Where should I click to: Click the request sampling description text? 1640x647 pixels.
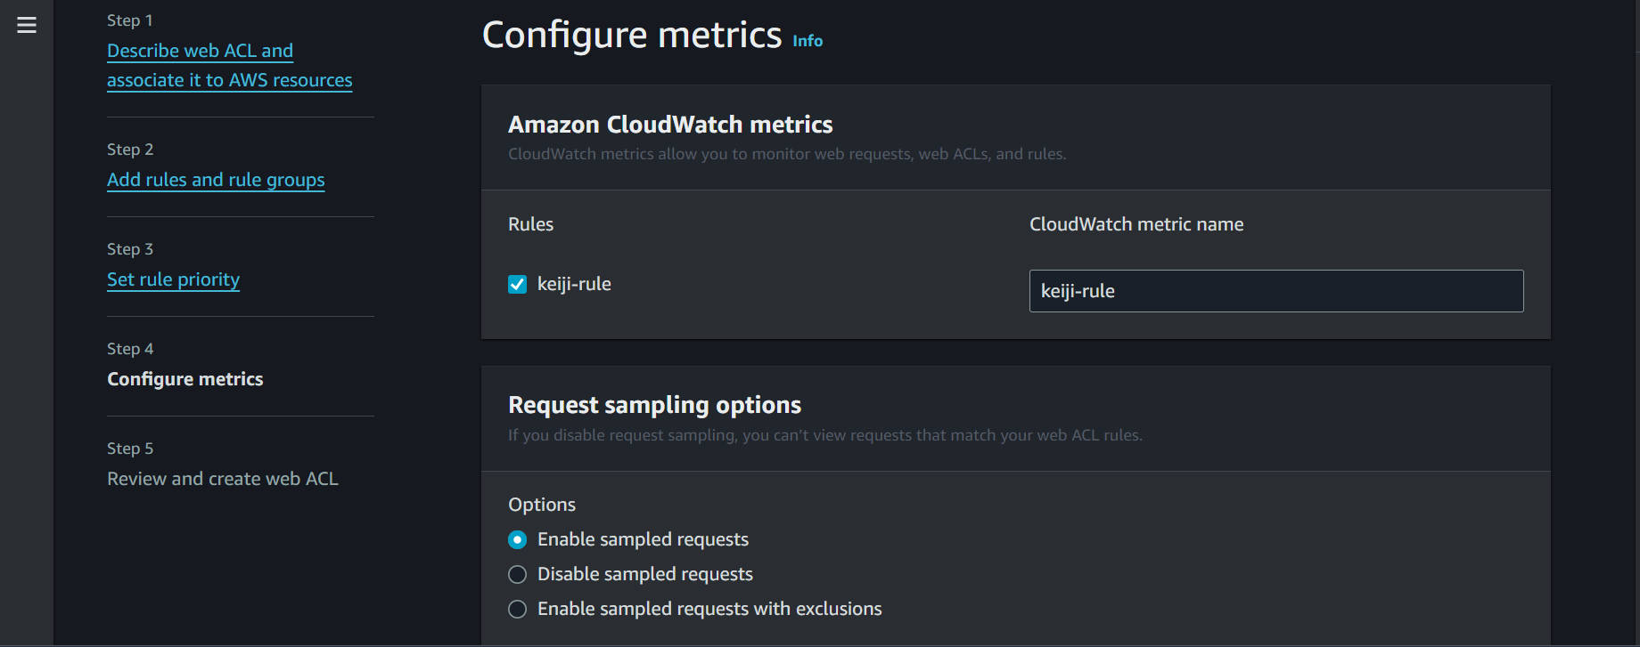[824, 435]
